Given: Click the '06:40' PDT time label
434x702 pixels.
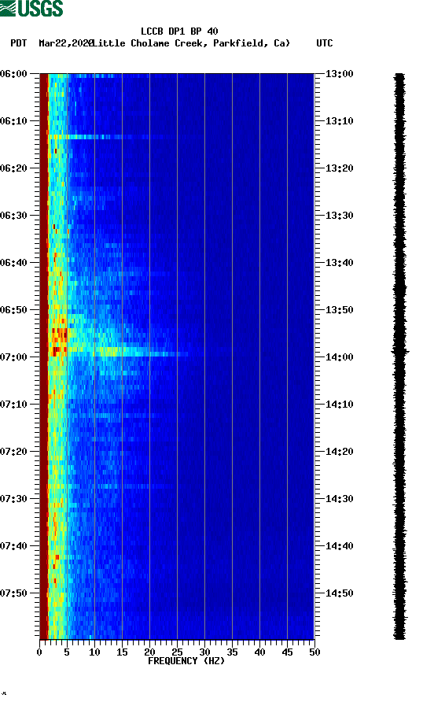Looking at the screenshot, I should 13,263.
